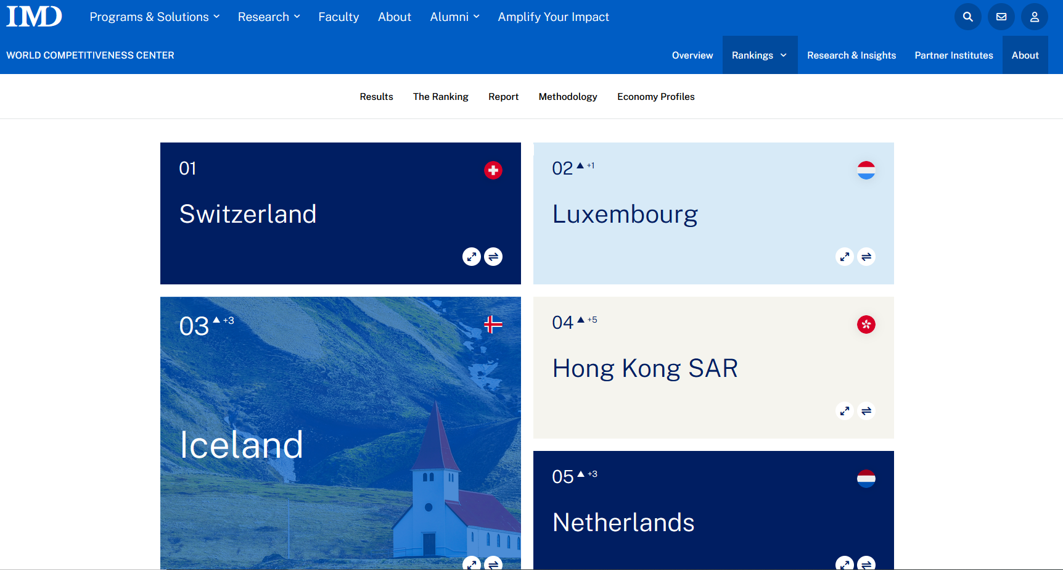The width and height of the screenshot is (1063, 570).
Task: Open the user account icon
Action: (x=1035, y=17)
